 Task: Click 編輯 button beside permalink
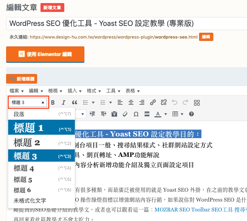pyautogui.click(x=206, y=37)
